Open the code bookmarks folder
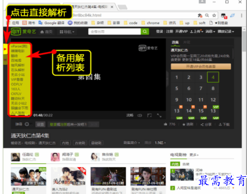The image size is (250, 194). 131,23
